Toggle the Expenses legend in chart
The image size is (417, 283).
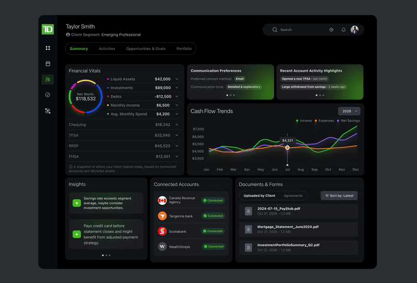[x=324, y=121]
